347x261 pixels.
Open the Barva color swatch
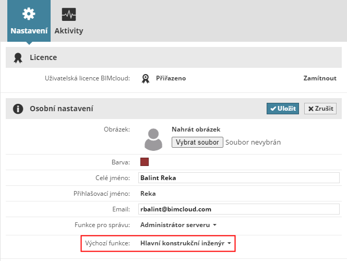coord(145,162)
